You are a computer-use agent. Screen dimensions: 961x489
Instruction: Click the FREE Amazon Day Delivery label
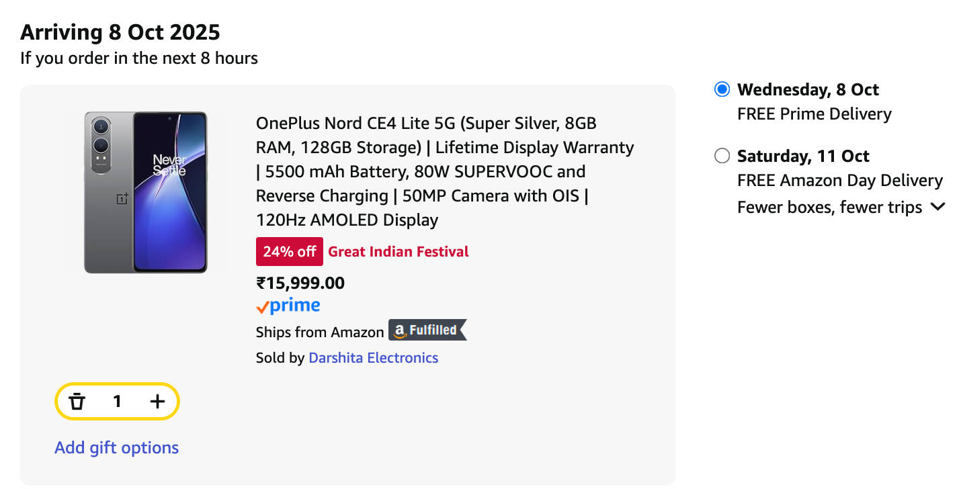click(x=839, y=181)
